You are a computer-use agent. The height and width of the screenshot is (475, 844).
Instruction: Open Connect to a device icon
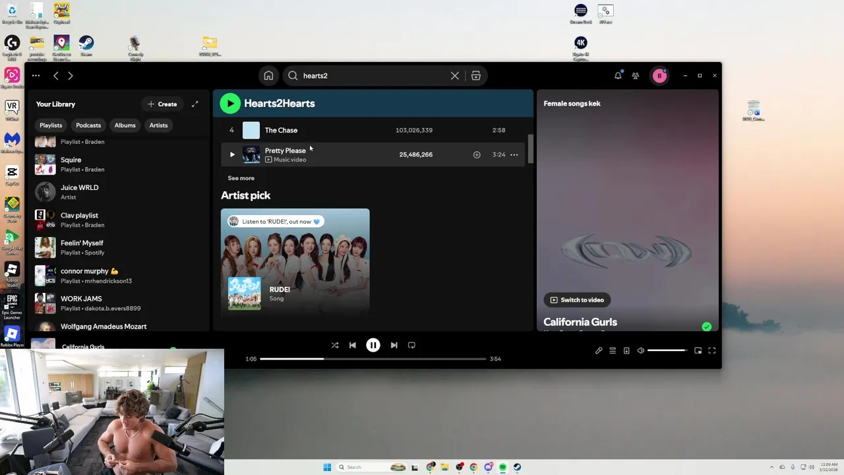coord(626,350)
